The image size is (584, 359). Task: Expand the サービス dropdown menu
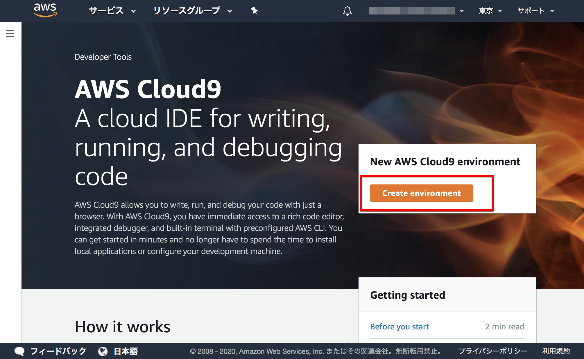[112, 11]
